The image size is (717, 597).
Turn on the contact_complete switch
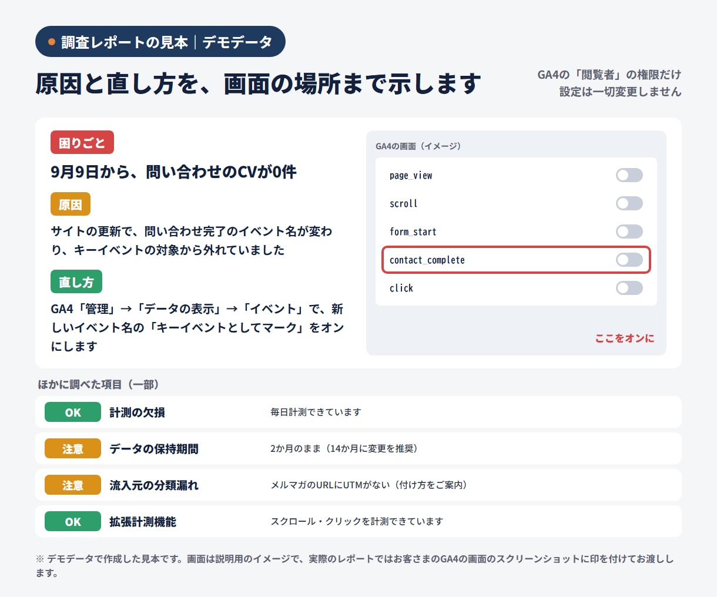point(629,260)
